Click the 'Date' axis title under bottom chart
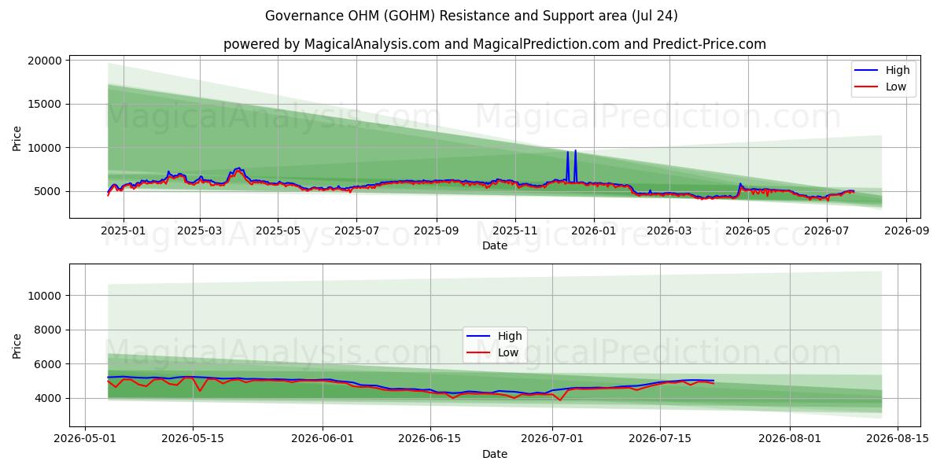 (495, 454)
